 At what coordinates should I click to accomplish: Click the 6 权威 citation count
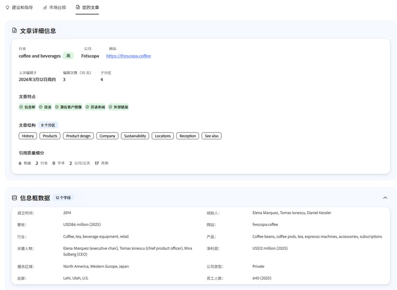(x=25, y=163)
